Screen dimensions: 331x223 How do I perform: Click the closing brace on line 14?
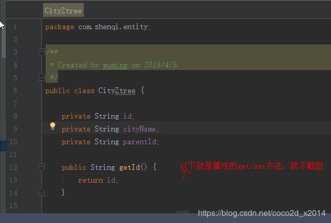tap(63, 192)
